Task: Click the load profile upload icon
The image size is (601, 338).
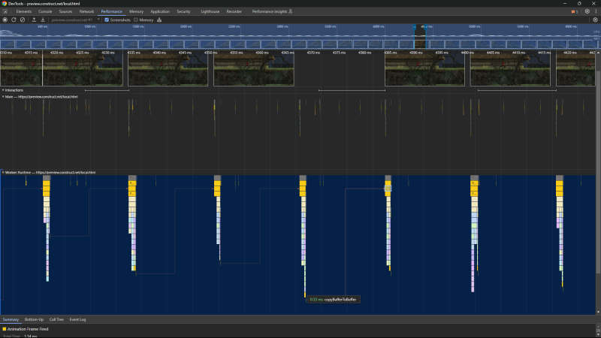Action: (x=34, y=20)
